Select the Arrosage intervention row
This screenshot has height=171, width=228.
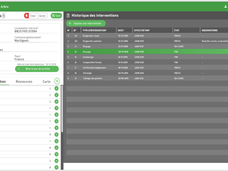(147, 73)
